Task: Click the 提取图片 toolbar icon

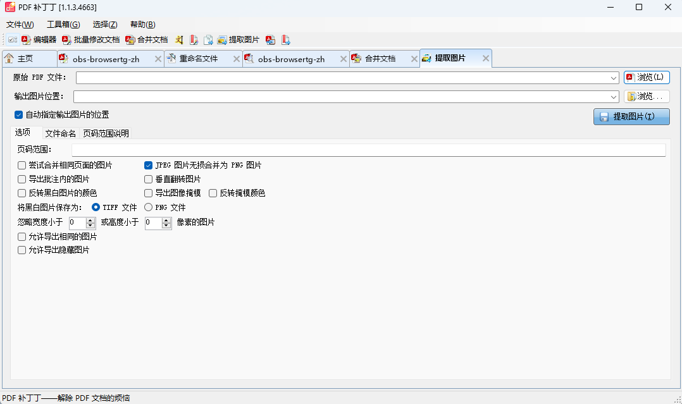Action: [238, 40]
